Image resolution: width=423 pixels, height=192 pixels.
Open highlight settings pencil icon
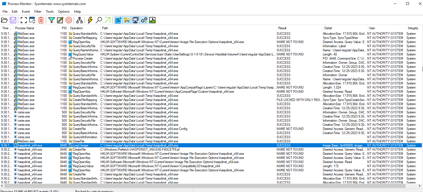60,20
